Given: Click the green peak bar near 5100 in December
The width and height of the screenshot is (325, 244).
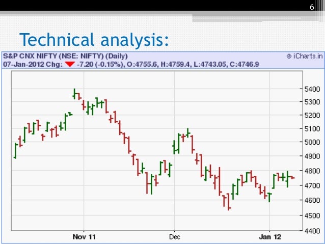Looking at the screenshot, I should click(188, 132).
